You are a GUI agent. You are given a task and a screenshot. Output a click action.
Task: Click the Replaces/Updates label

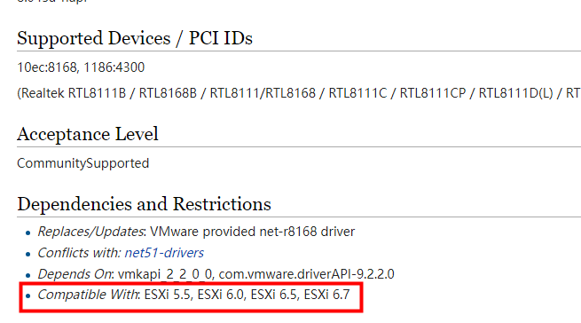coord(90,232)
